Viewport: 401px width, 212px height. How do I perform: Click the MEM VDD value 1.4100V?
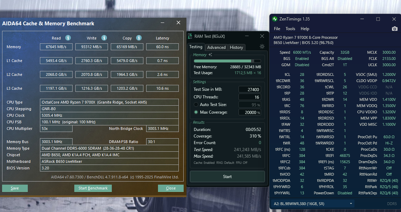click(x=389, y=99)
